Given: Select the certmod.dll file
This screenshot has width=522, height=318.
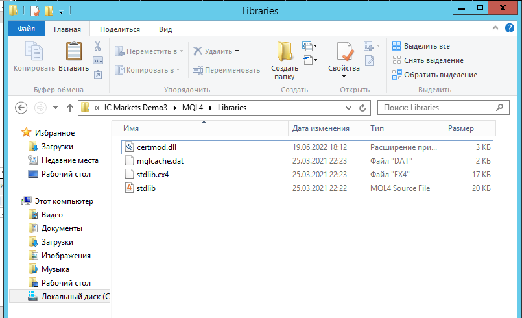Looking at the screenshot, I should (307, 147).
